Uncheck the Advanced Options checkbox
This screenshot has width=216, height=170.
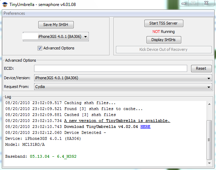point(40,48)
